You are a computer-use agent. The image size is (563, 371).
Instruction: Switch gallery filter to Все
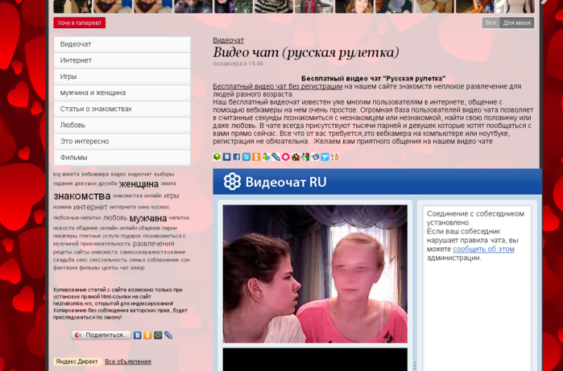(x=491, y=23)
